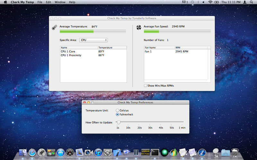Click the Time Machine menu bar icon

coord(192,2)
